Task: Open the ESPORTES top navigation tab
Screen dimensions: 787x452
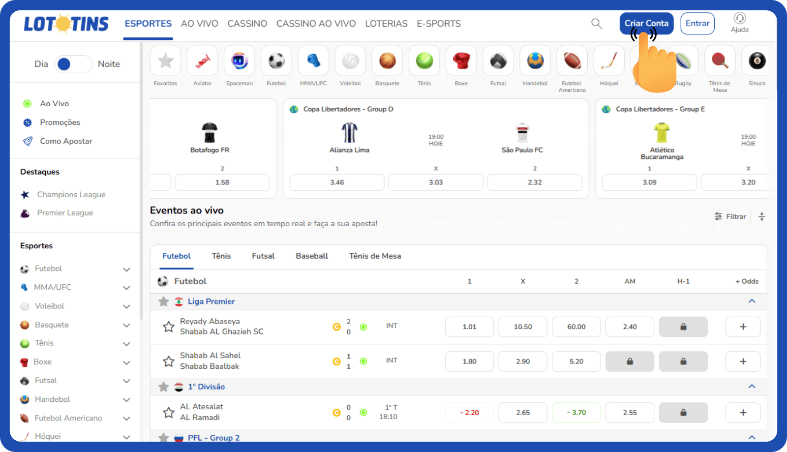Action: (x=148, y=24)
